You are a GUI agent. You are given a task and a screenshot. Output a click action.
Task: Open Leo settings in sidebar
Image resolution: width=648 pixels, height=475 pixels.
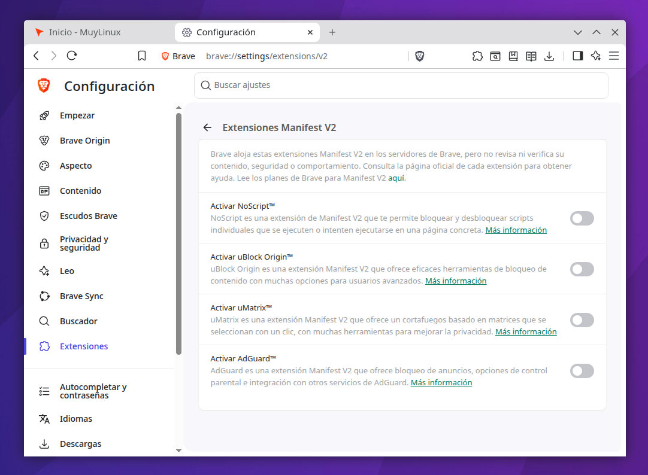pos(67,271)
